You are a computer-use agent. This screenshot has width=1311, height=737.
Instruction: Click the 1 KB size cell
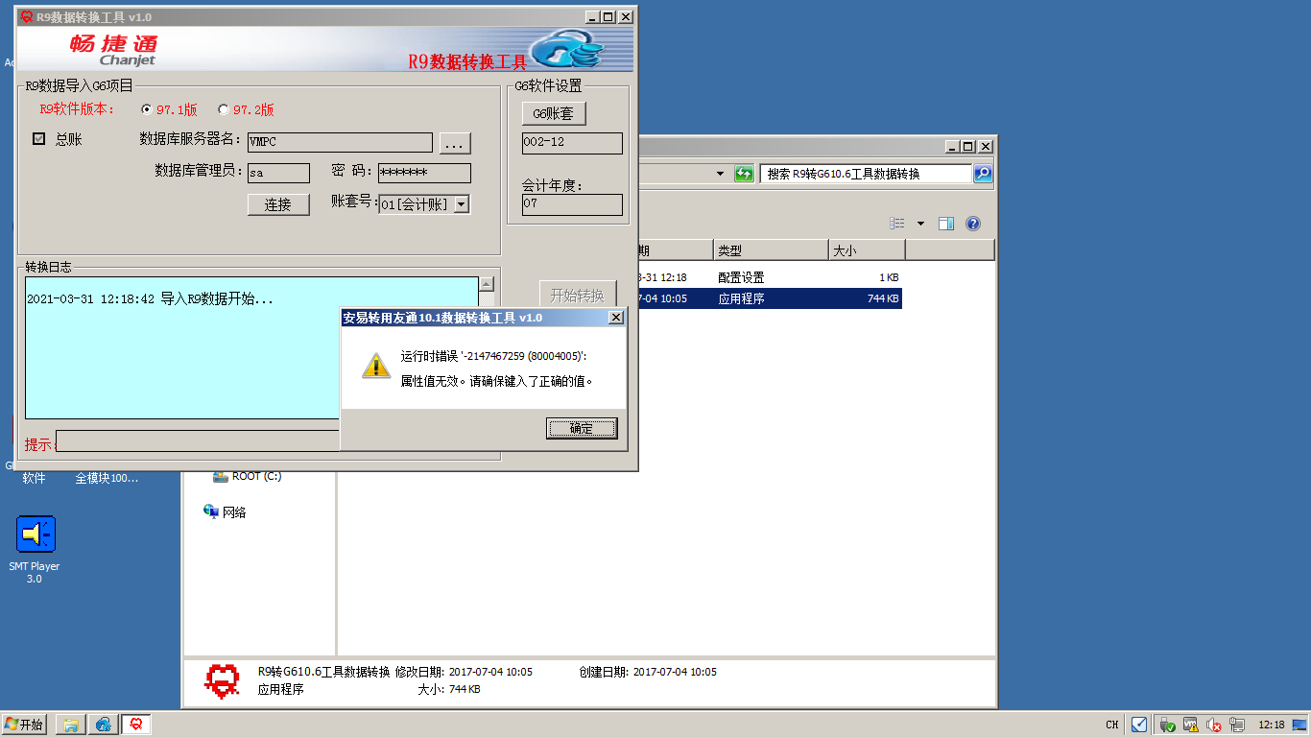coord(889,277)
